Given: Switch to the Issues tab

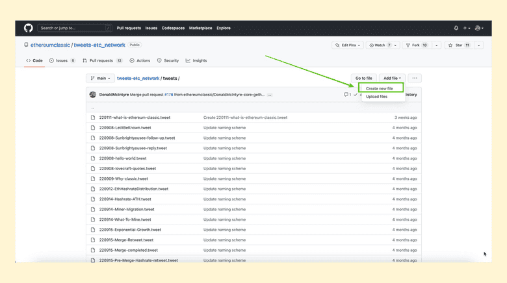Looking at the screenshot, I should tap(62, 60).
